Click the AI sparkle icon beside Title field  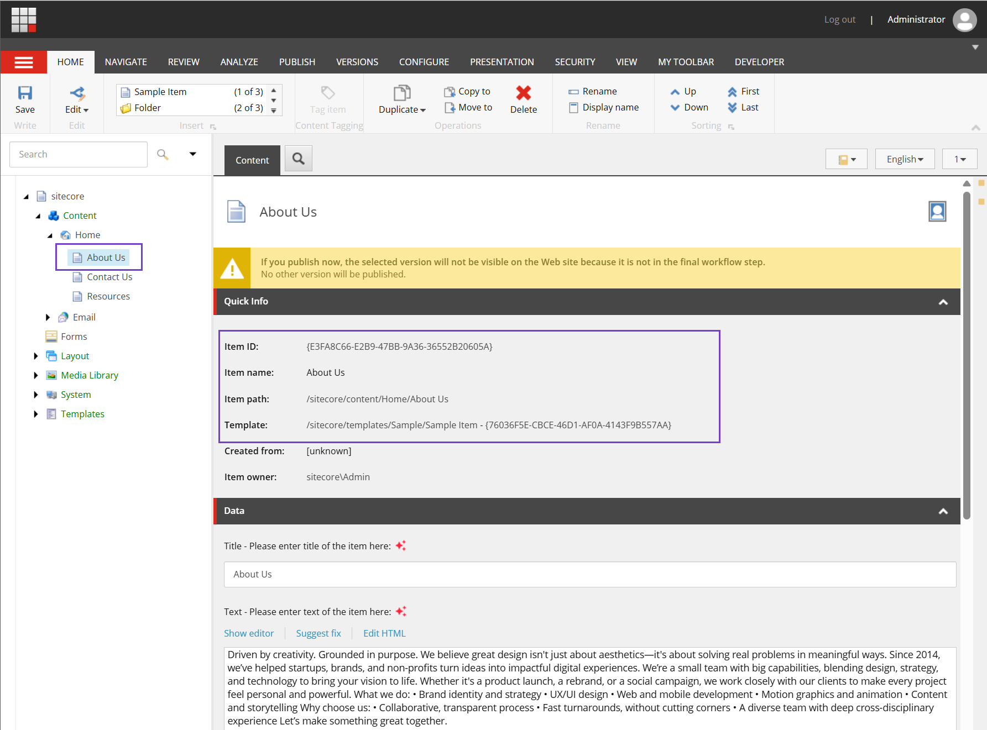pyautogui.click(x=401, y=546)
